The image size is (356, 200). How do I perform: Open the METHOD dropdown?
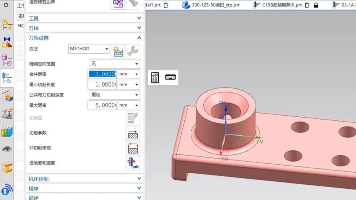pyautogui.click(x=89, y=49)
